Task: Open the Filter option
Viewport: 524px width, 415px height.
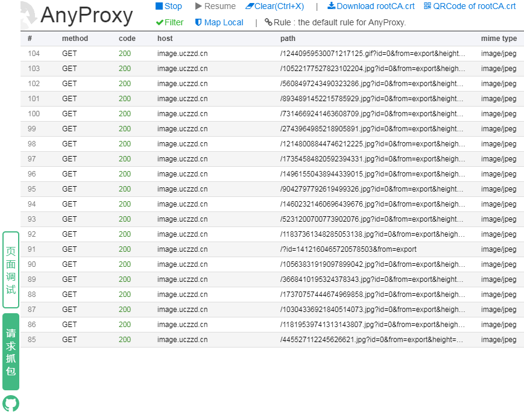Action: [170, 22]
